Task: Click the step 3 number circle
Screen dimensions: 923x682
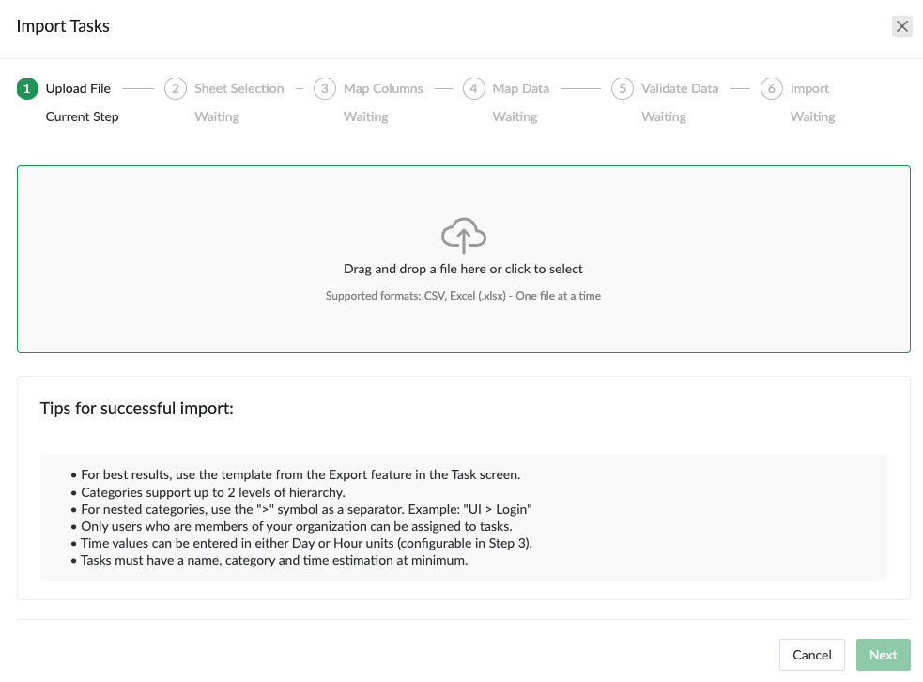Action: (324, 88)
